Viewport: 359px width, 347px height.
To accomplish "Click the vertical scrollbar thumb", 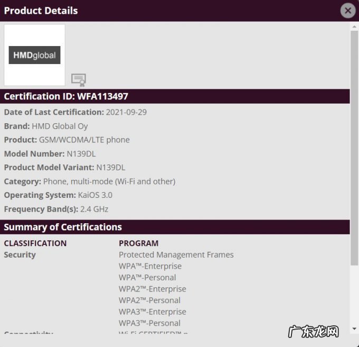I will click(x=354, y=148).
